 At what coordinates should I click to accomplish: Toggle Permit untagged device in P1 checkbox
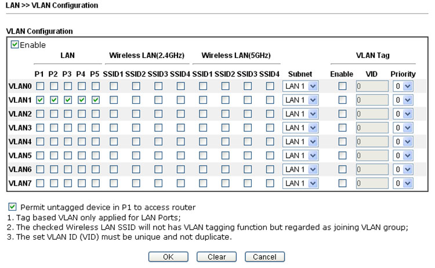click(13, 207)
